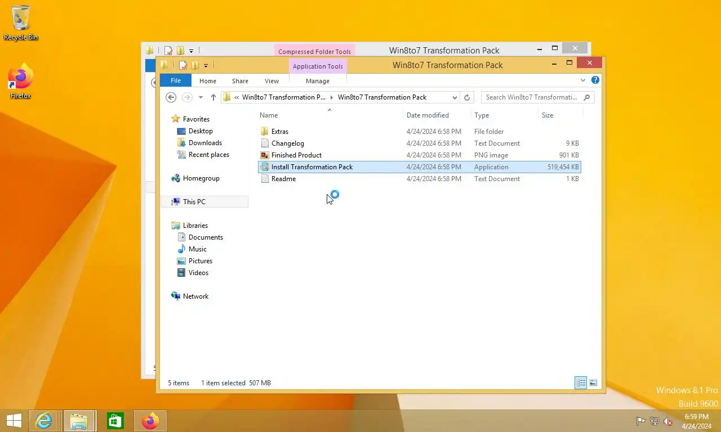Screen dimensions: 721x432
Task: Select Favorites in navigation pane
Action: pos(196,119)
